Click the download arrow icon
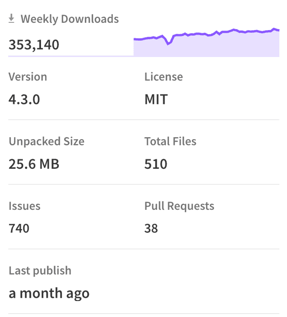The height and width of the screenshot is (317, 287). point(11,19)
